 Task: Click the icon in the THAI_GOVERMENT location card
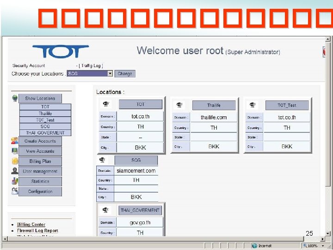pyautogui.click(x=105, y=210)
